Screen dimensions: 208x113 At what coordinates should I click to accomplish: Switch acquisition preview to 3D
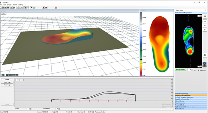click(x=205, y=30)
